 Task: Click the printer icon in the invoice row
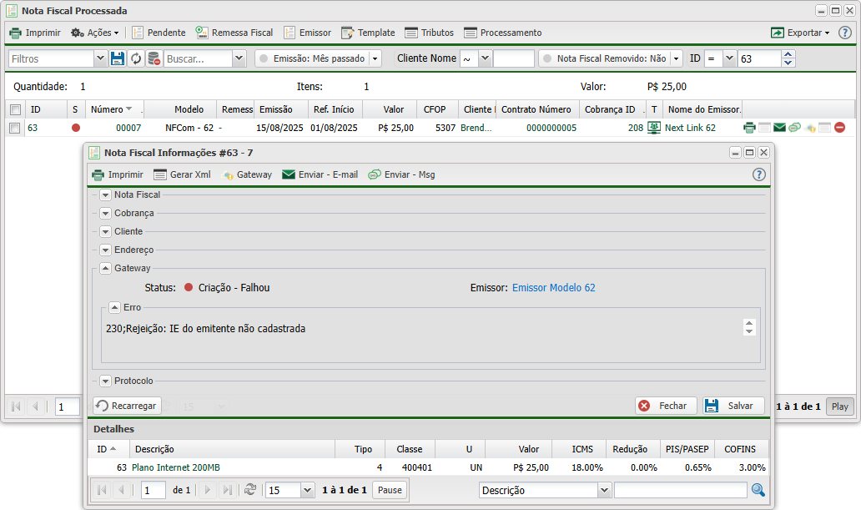(x=749, y=128)
